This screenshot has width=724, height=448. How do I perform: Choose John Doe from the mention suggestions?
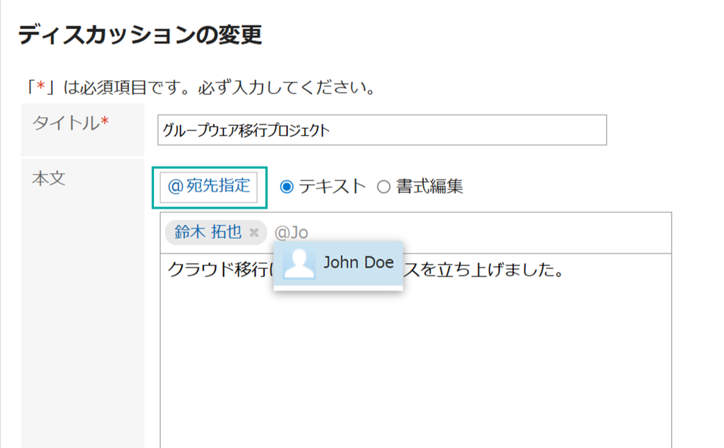pos(338,264)
